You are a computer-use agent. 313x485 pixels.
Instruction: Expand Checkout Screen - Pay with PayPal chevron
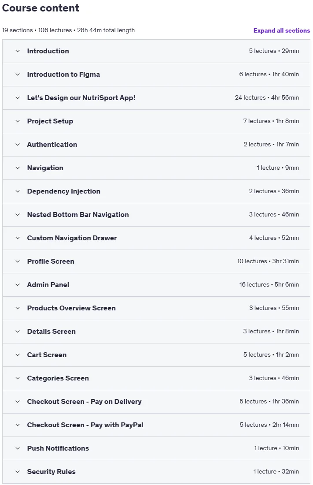pyautogui.click(x=18, y=425)
